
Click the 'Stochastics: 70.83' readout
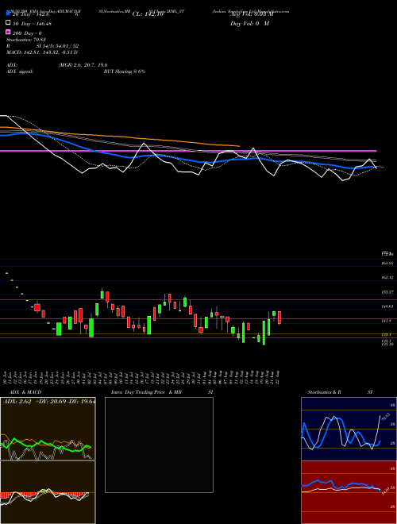click(26, 40)
